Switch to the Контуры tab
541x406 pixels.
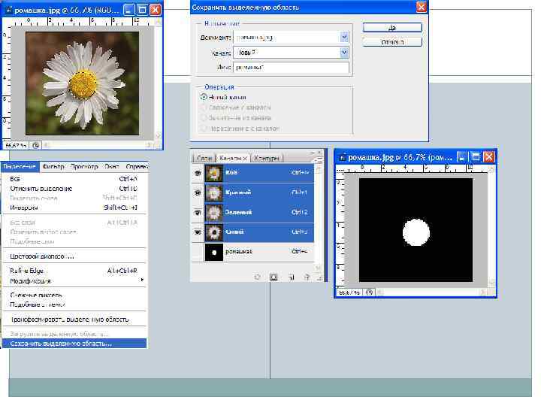pyautogui.click(x=266, y=158)
